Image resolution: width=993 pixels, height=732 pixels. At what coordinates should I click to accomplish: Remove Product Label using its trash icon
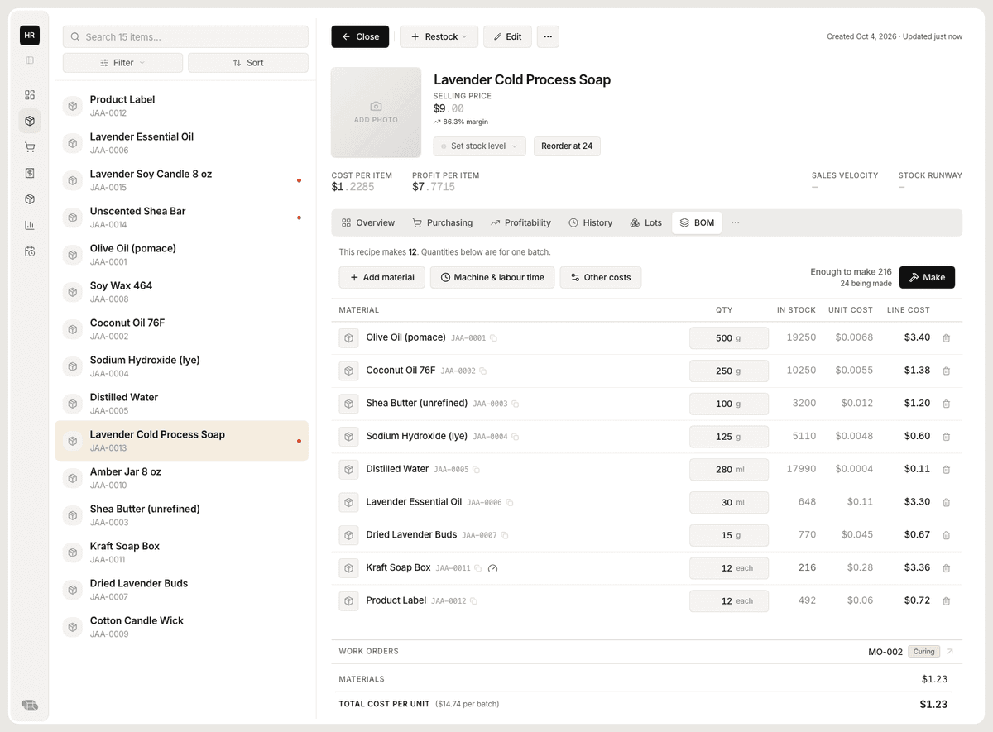pos(946,601)
